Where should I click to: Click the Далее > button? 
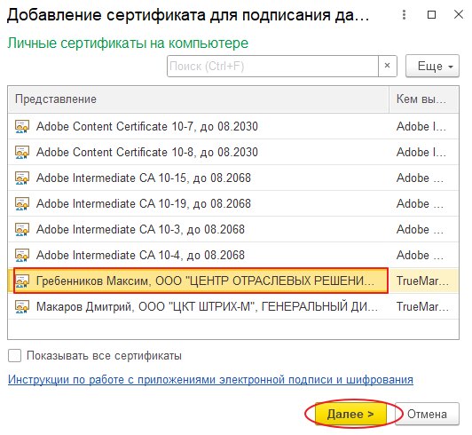[350, 414]
